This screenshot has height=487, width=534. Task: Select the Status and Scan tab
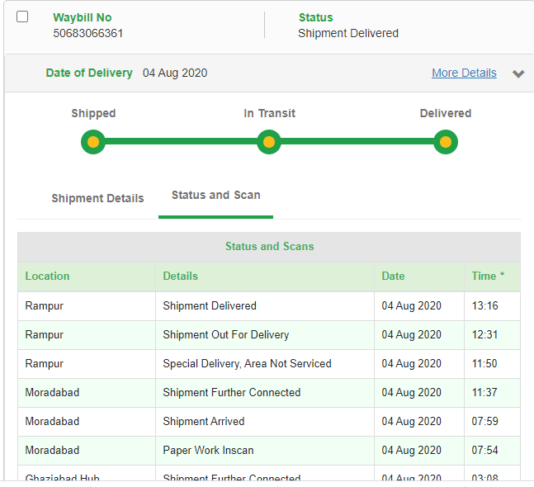pos(215,196)
